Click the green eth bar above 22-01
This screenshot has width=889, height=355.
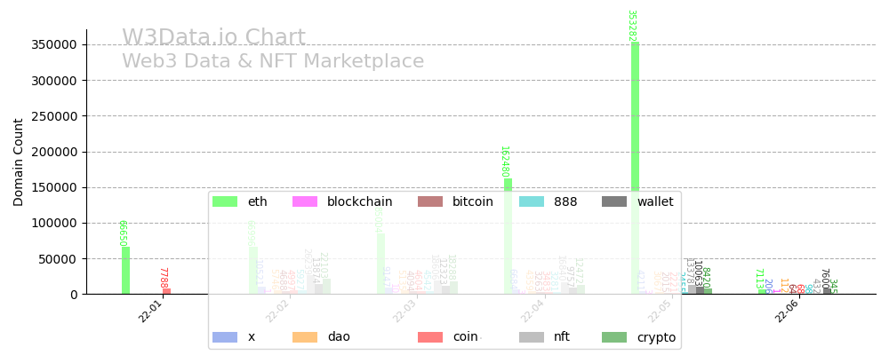[x=125, y=270]
